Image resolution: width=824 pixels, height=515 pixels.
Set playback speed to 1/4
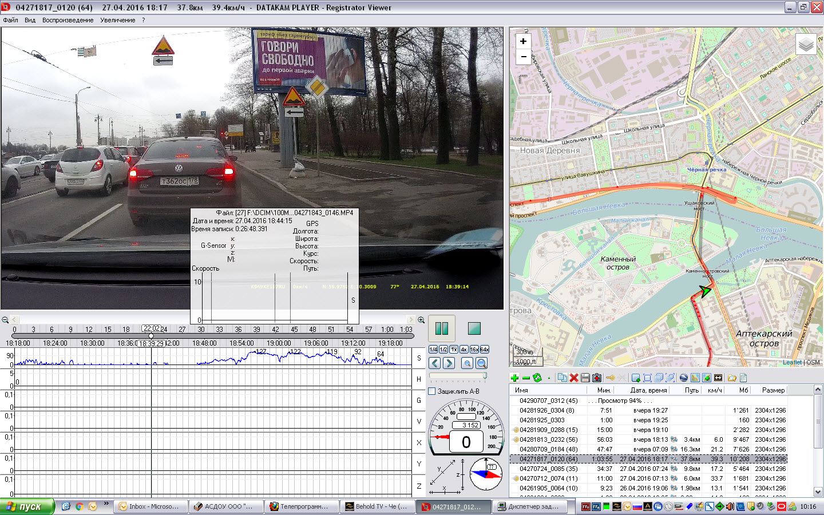point(433,349)
